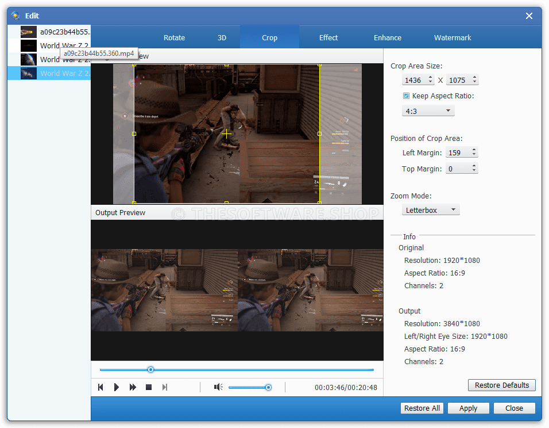Switch to the Crop tab

[x=269, y=37]
